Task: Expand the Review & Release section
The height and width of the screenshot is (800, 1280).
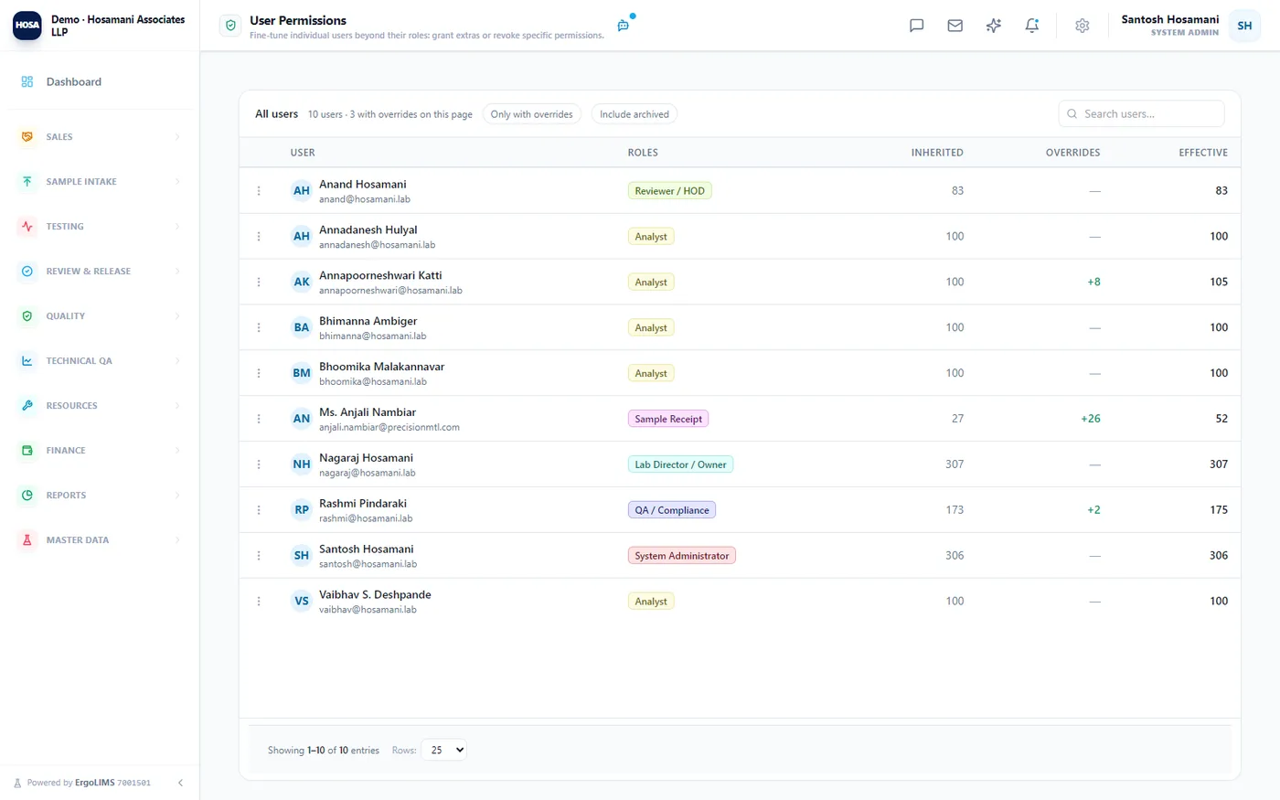Action: pos(100,271)
